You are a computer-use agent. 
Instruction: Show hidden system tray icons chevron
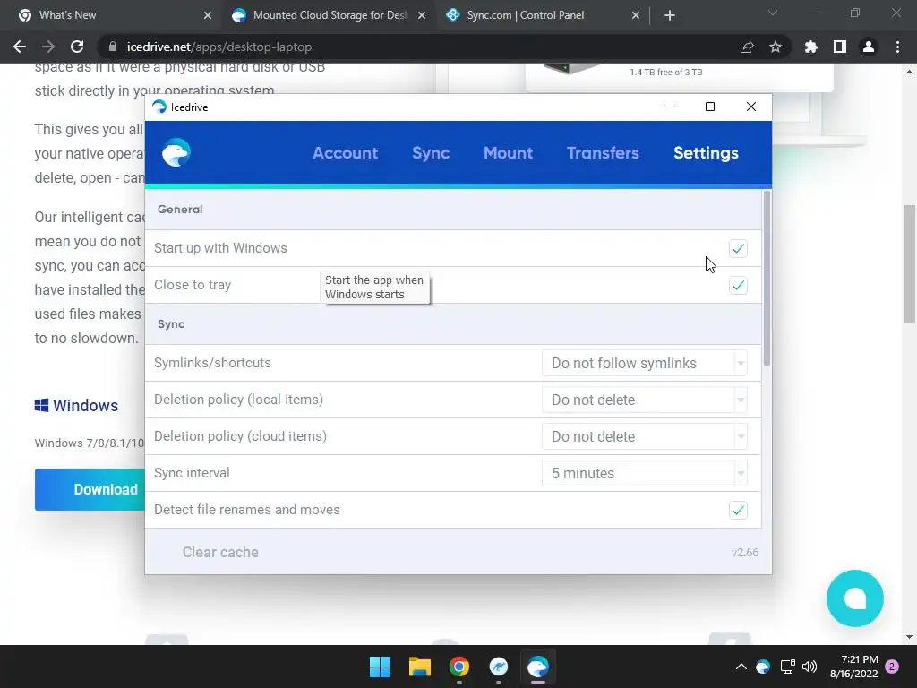(741, 666)
